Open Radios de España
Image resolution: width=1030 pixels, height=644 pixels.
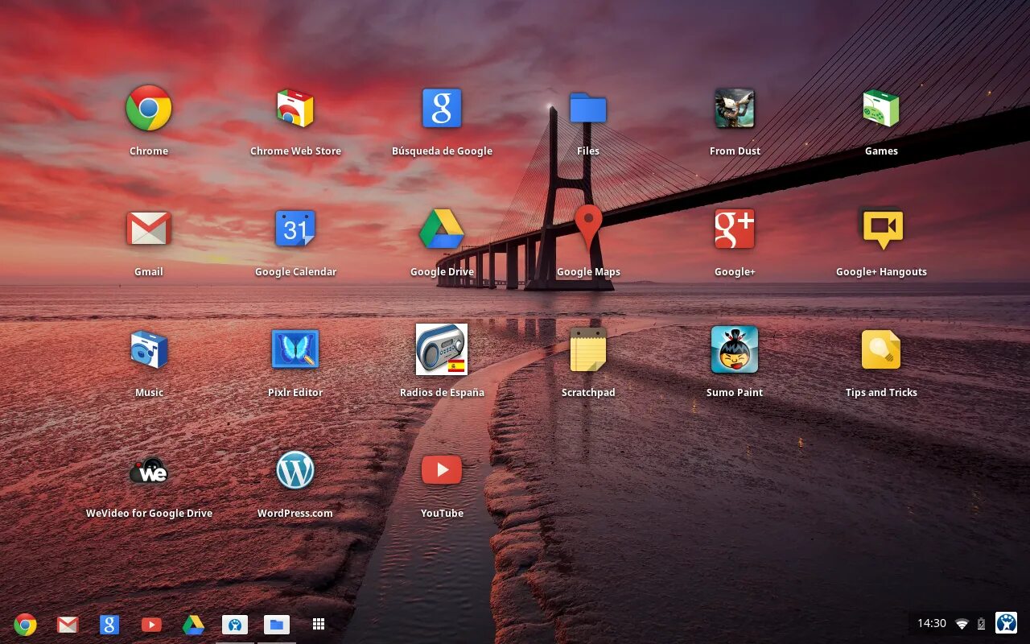(442, 349)
